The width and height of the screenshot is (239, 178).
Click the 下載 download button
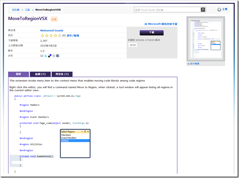click(x=152, y=33)
